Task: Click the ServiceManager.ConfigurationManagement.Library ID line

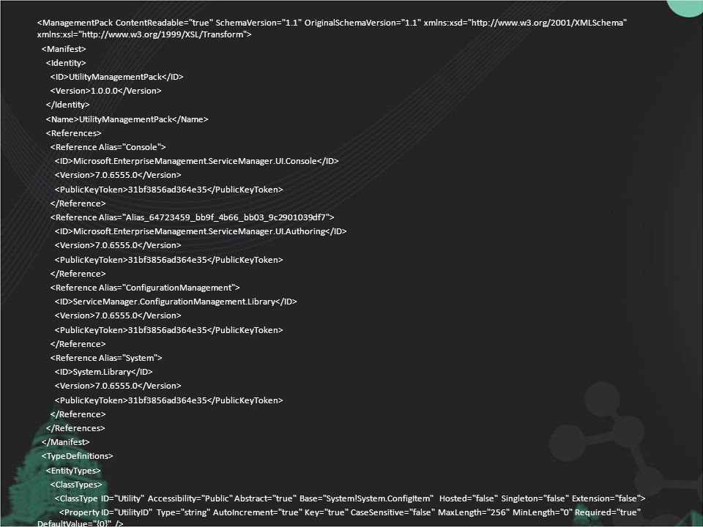Action: pyautogui.click(x=176, y=302)
